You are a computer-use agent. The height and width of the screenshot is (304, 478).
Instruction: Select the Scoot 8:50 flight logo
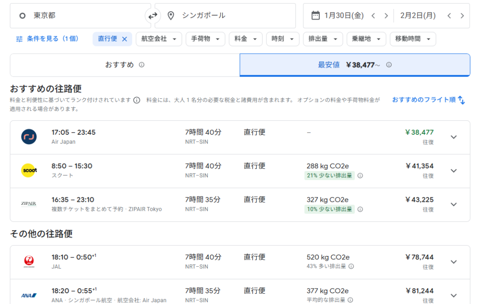[x=29, y=171]
